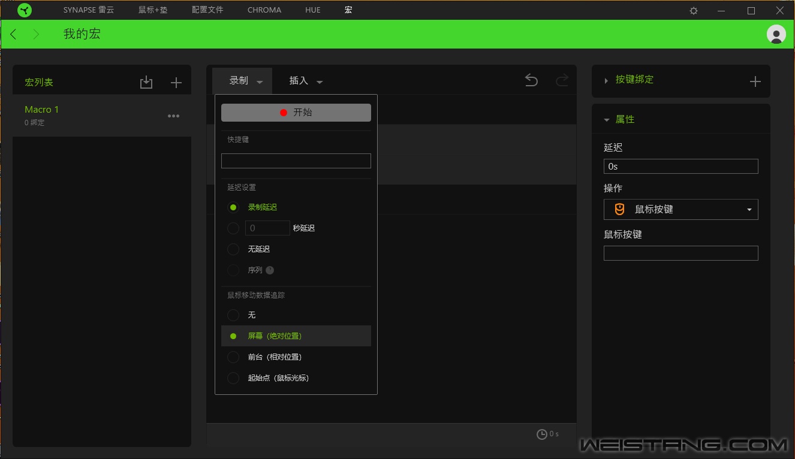Select the 序列 radio option
The width and height of the screenshot is (795, 459).
pos(233,270)
